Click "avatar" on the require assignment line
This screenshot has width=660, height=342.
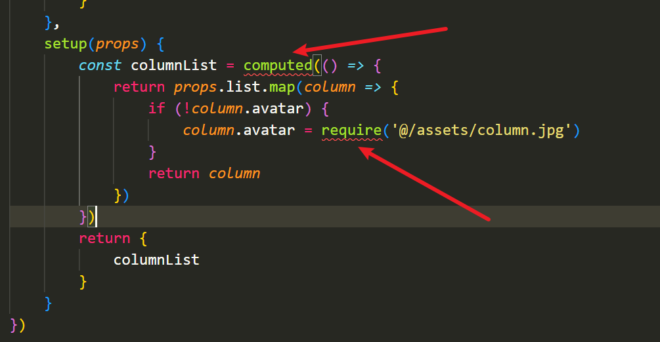click(x=269, y=130)
